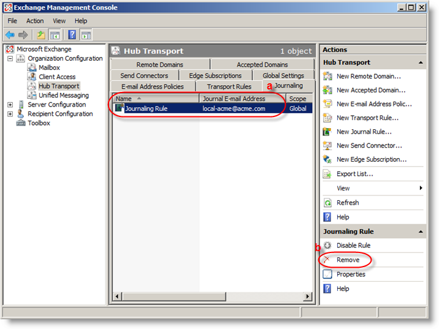Viewport: 439px width, 329px height.
Task: Click the horizontal scrollbar thumb
Action: [174, 297]
